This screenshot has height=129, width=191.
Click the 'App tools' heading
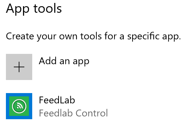(34, 9)
